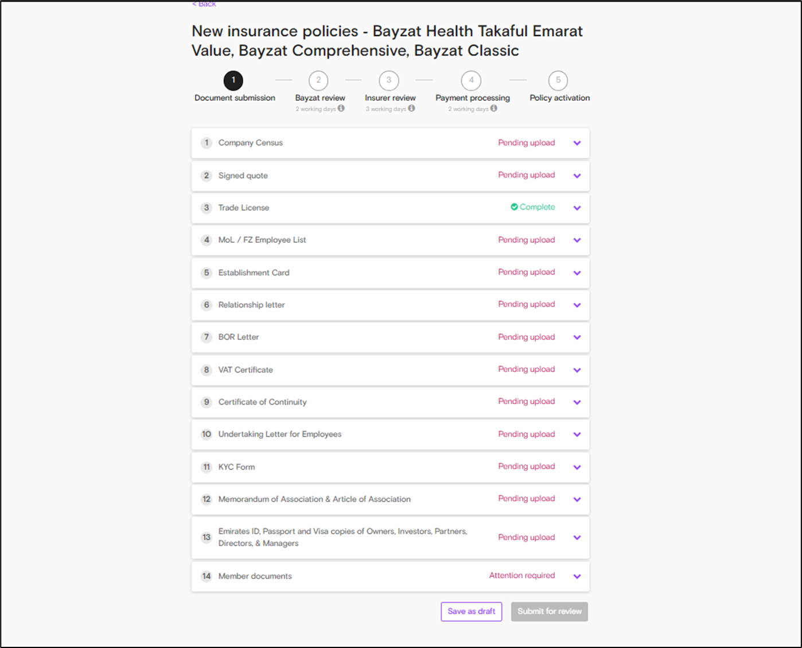Image resolution: width=802 pixels, height=648 pixels.
Task: Click the Save as draft button
Action: click(472, 611)
